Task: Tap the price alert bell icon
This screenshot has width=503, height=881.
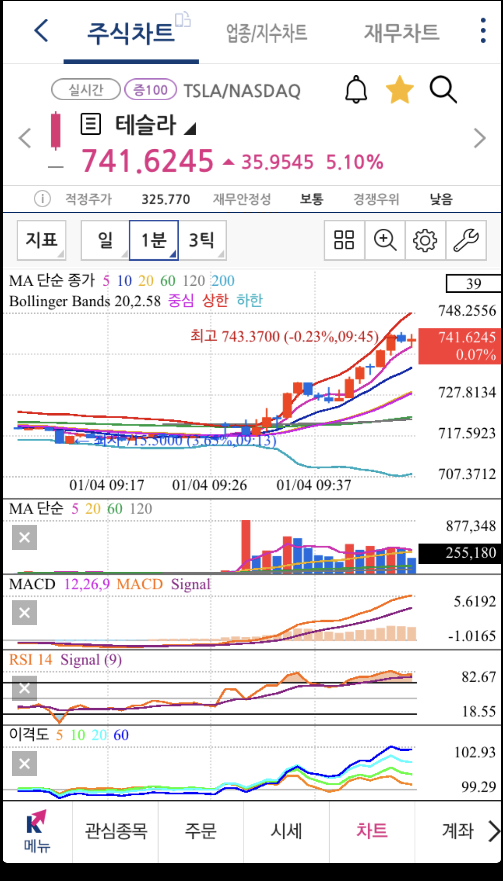Action: point(356,89)
